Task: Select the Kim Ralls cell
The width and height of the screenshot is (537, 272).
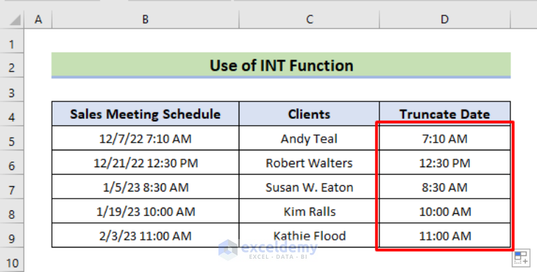Action: coord(309,211)
